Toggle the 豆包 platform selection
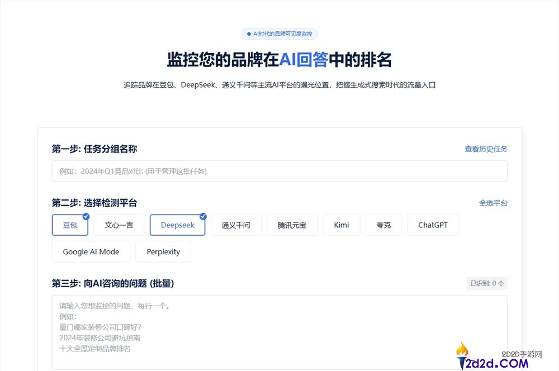This screenshot has width=559, height=371. click(x=70, y=225)
